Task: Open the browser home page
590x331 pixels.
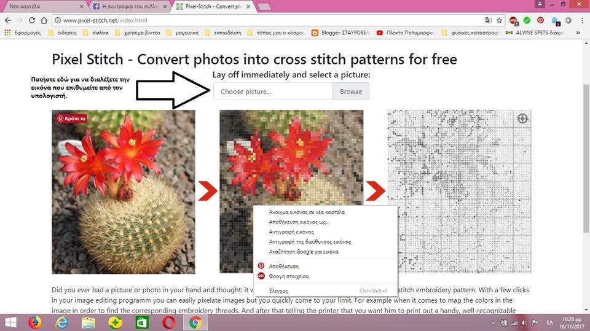Action: click(44, 20)
